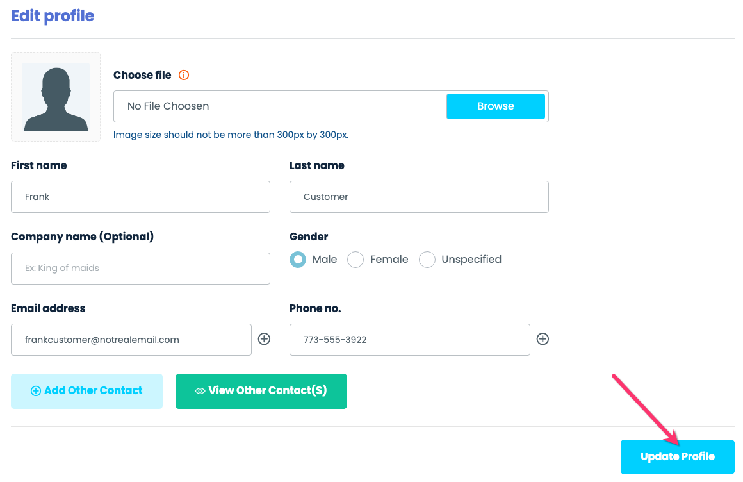
Task: Click the First name input field
Action: click(x=140, y=197)
